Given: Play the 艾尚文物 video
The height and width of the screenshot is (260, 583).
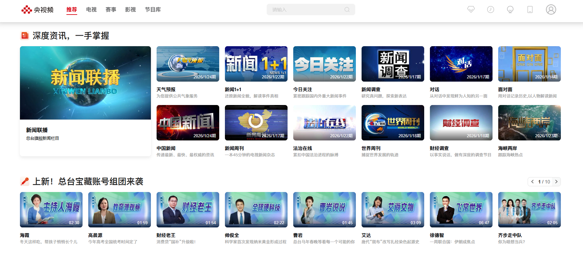Looking at the screenshot, I should (393, 210).
